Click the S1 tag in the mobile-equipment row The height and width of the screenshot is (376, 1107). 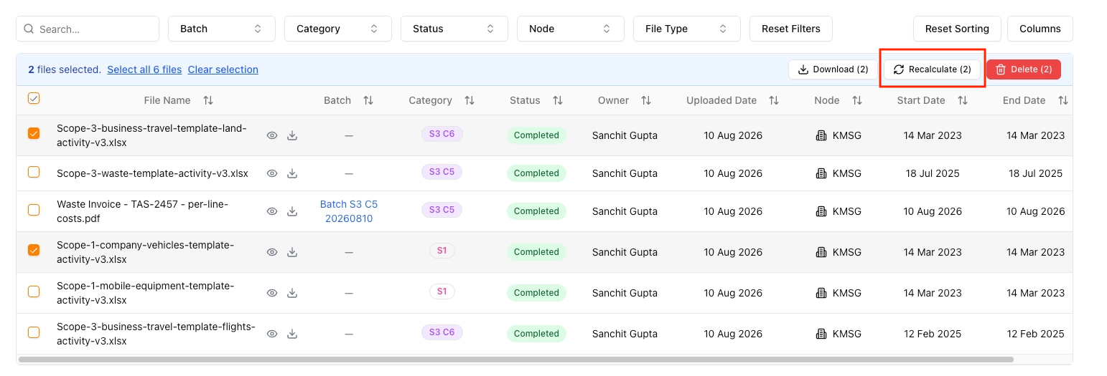coord(442,291)
